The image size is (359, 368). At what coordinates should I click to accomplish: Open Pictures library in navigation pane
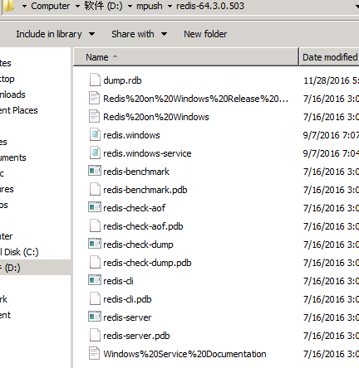(x=7, y=189)
